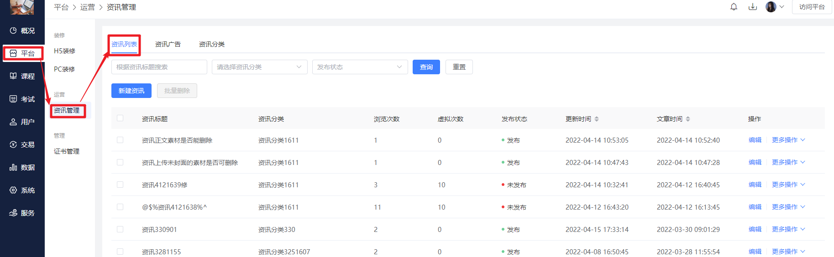
Task: Check the row for 资讯正文素材是否能删除
Action: pyautogui.click(x=120, y=140)
